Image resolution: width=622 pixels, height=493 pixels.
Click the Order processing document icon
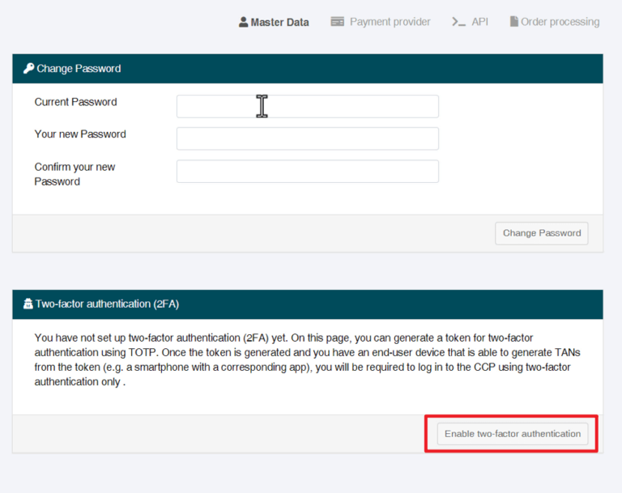513,22
